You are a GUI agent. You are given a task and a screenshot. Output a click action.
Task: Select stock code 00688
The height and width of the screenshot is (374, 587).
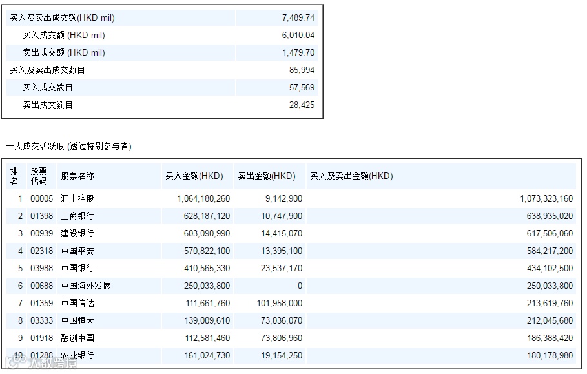click(41, 286)
